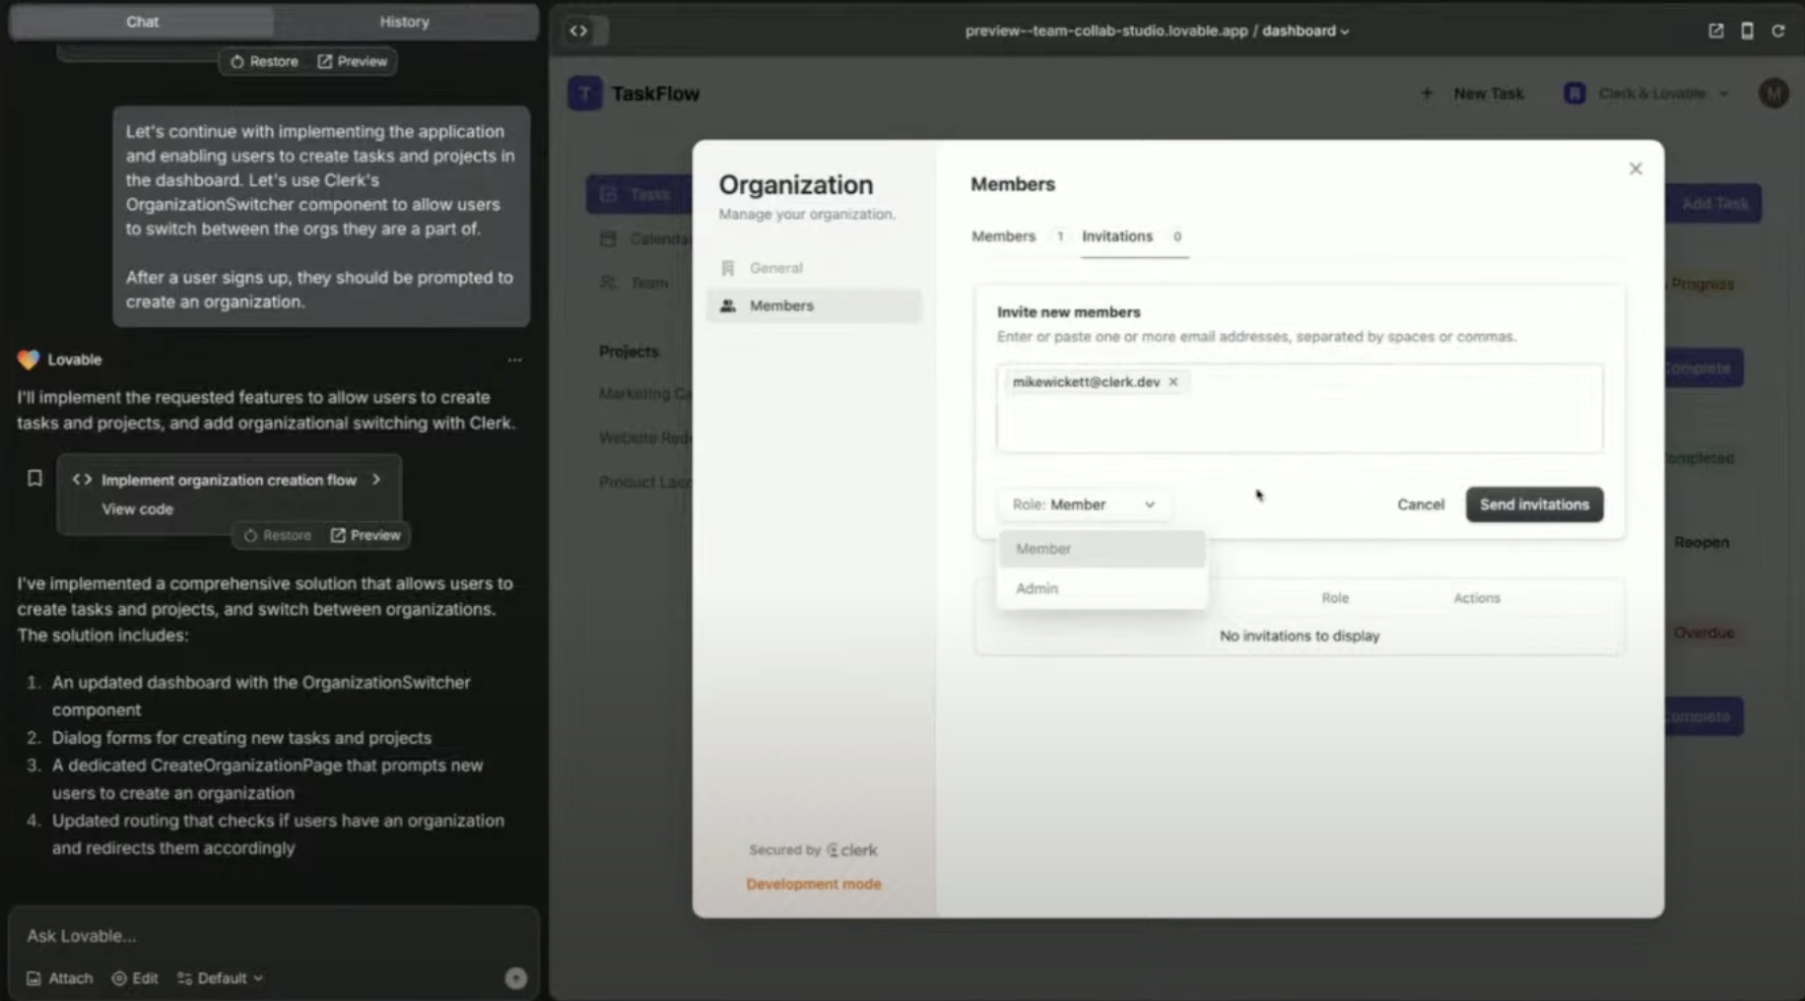Attach a file to the chat
The image size is (1805, 1001).
[x=59, y=978]
